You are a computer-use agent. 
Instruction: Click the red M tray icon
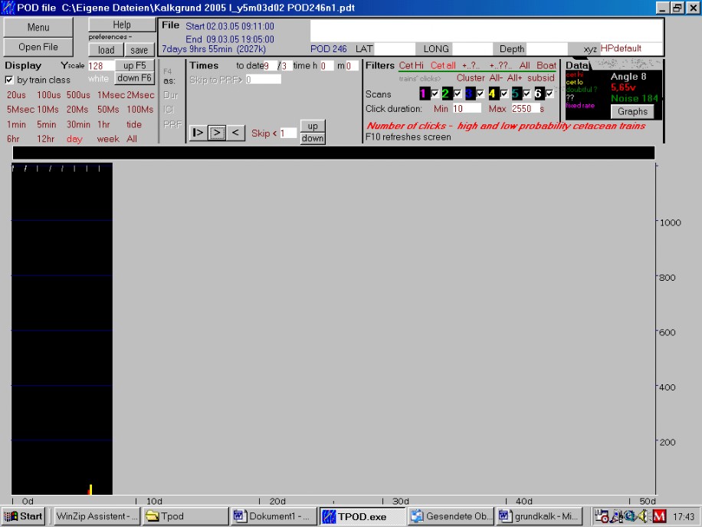tap(659, 516)
